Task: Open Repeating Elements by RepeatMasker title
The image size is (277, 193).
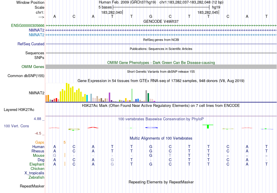Action: click(161, 182)
